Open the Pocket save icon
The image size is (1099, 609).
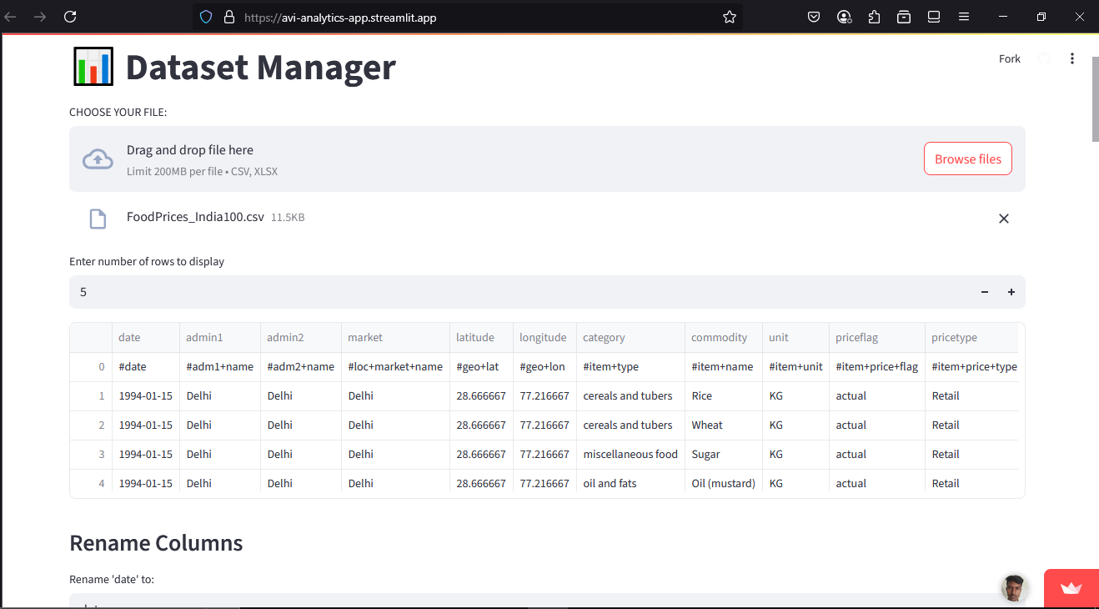pyautogui.click(x=814, y=17)
